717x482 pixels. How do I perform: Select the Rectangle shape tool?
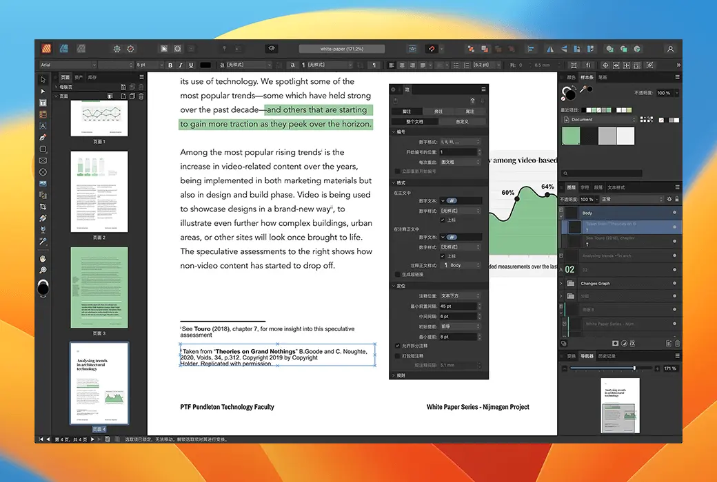[x=43, y=149]
